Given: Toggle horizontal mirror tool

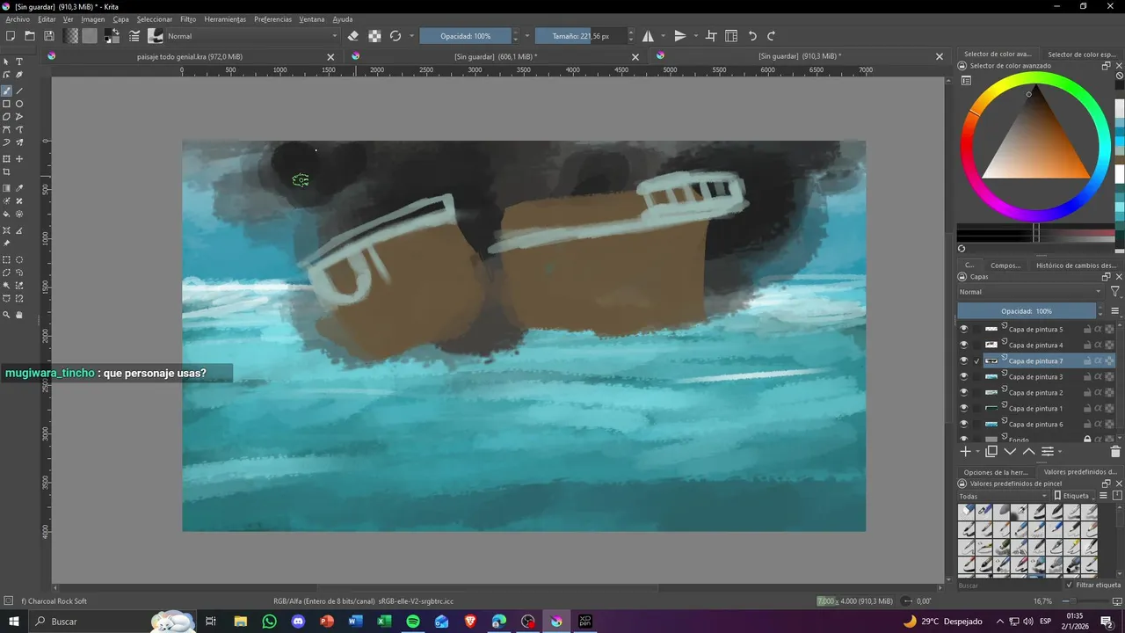Looking at the screenshot, I should 648,36.
